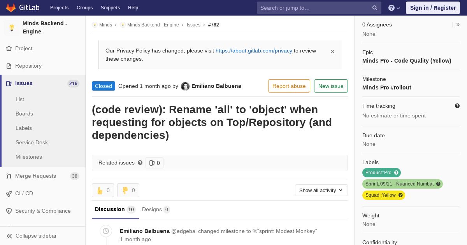
Task: Click Product::Pro label help icon
Action: [397, 173]
